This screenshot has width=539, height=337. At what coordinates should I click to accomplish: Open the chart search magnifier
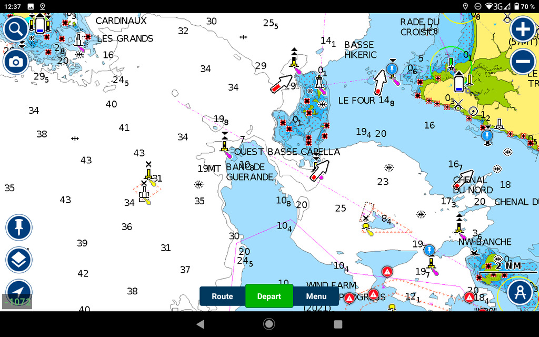[x=16, y=29]
